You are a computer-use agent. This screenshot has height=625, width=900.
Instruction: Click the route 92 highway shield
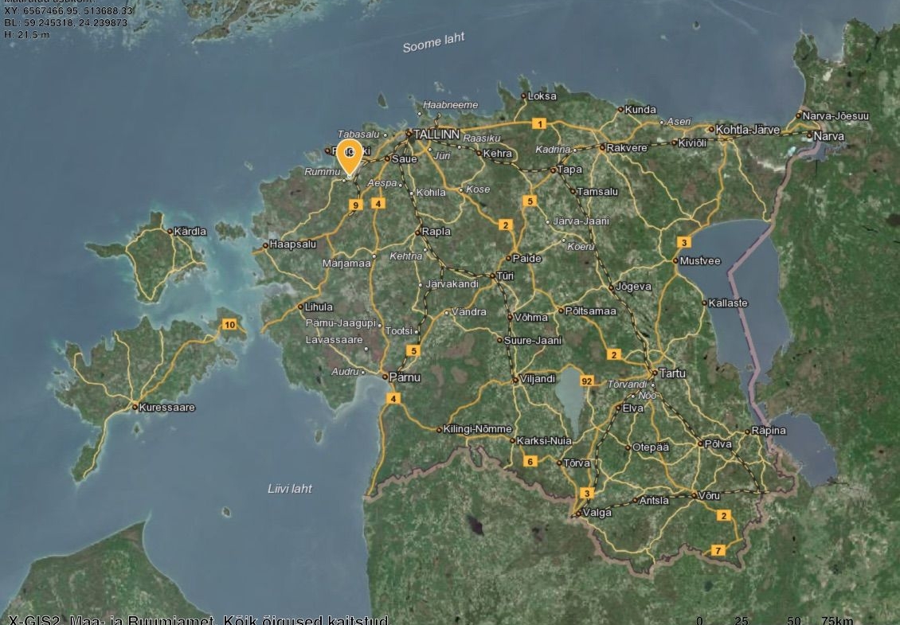[x=588, y=380]
